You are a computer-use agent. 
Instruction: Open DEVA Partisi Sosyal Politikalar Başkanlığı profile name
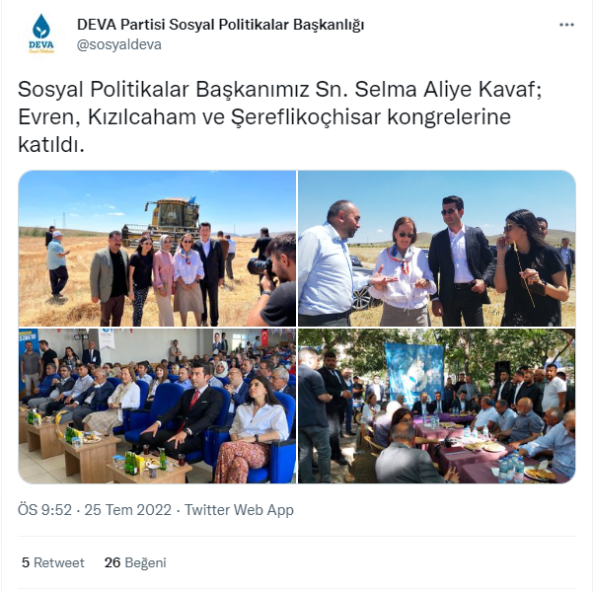point(220,25)
